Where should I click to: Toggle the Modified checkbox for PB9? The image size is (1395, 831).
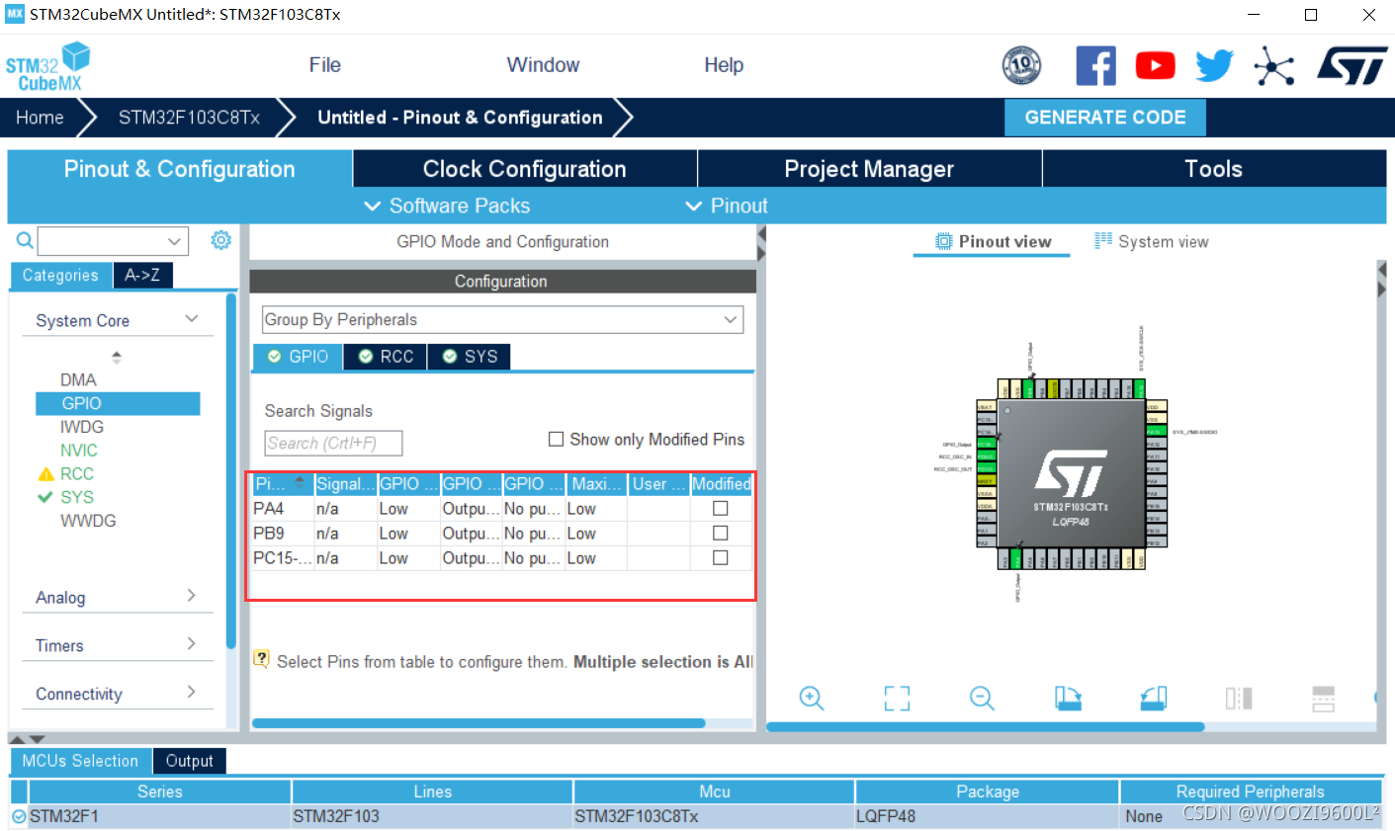point(721,533)
